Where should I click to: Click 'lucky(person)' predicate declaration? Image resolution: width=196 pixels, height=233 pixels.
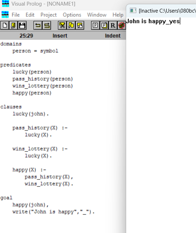click(32, 72)
